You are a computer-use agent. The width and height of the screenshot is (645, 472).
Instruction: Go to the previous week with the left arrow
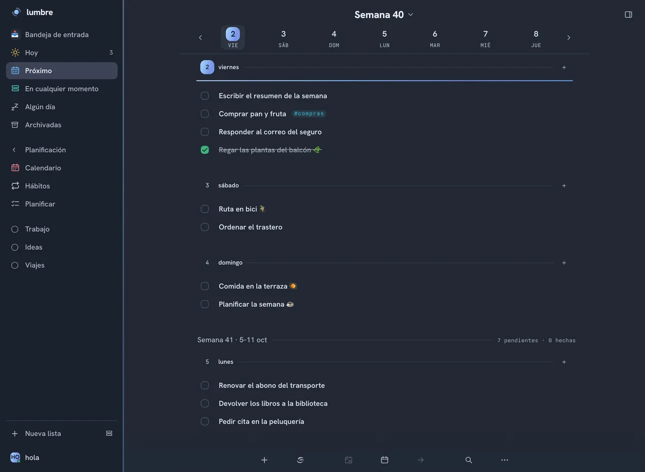click(x=200, y=38)
